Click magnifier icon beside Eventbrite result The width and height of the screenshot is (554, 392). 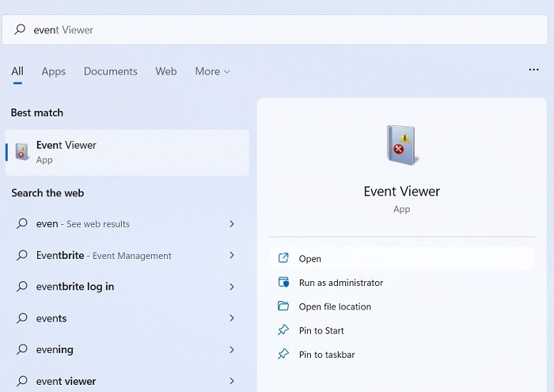click(22, 255)
